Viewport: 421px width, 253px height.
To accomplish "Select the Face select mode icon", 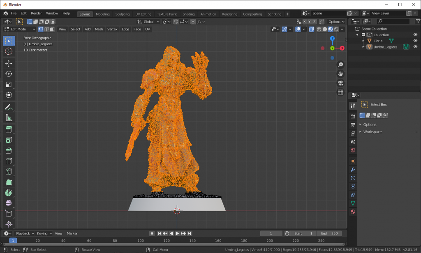I will point(51,29).
